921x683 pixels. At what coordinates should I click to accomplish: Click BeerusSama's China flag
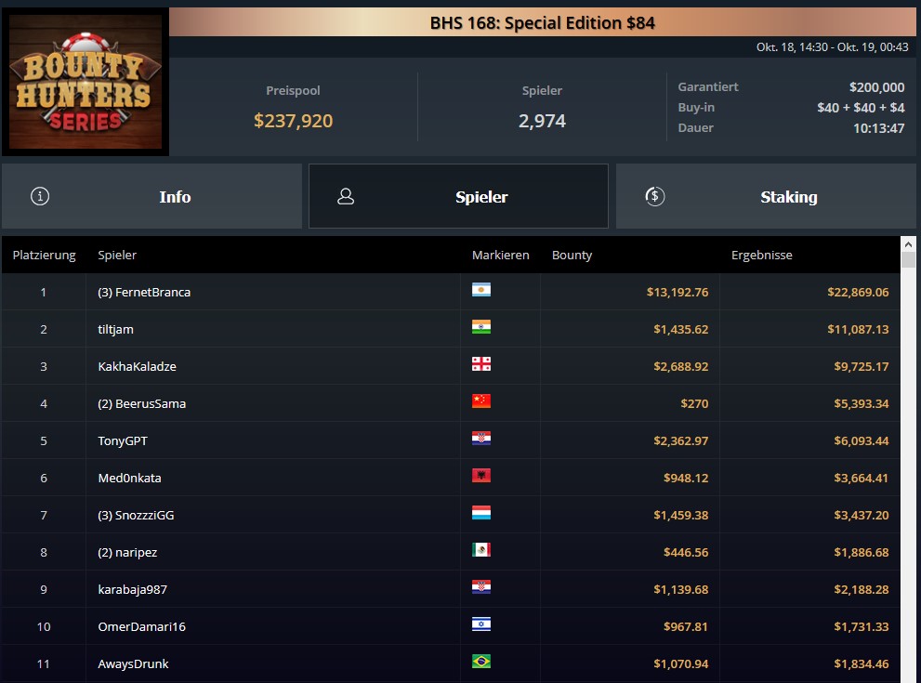click(x=481, y=401)
